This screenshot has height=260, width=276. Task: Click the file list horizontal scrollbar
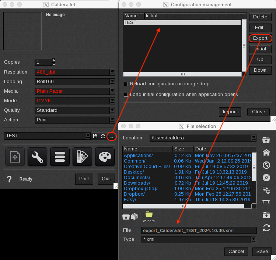click(183, 206)
